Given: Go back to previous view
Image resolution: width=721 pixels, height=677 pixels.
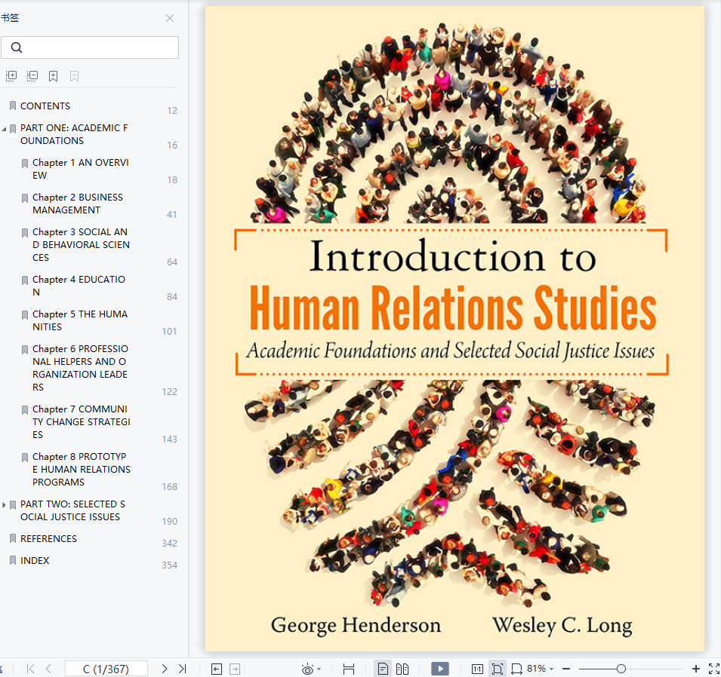Looking at the screenshot, I should point(217,669).
